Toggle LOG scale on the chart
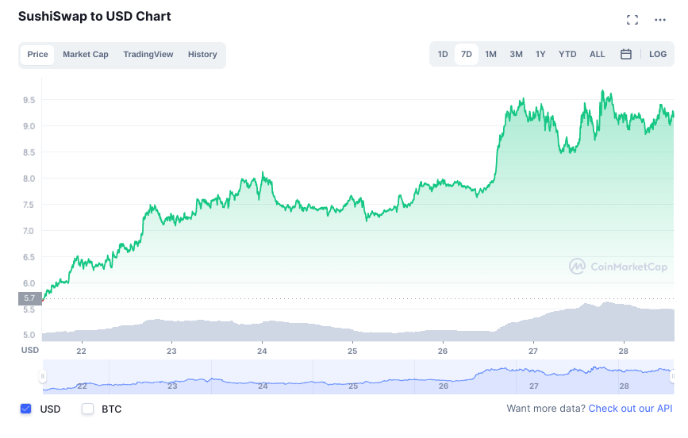Screen dimensions: 688x438 coord(658,54)
